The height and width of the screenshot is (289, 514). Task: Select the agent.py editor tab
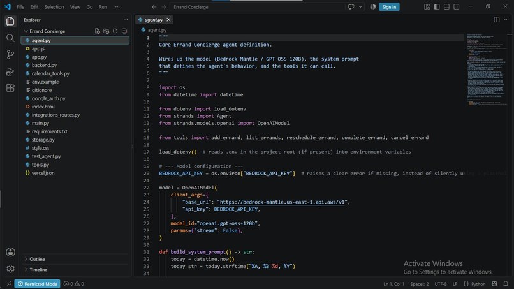(154, 20)
